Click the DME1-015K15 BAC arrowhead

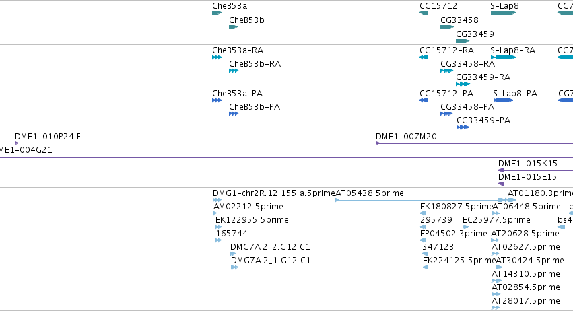502,170
